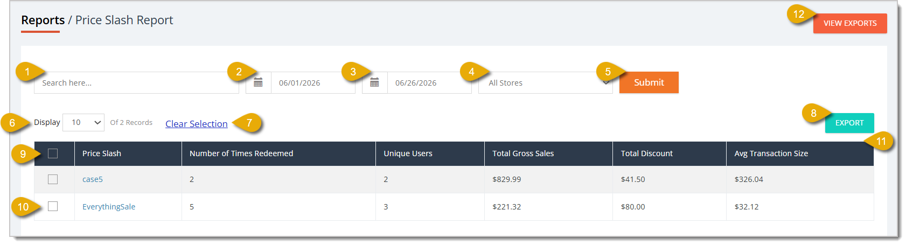
Task: Open the case5 price slash link
Action: 93,179
